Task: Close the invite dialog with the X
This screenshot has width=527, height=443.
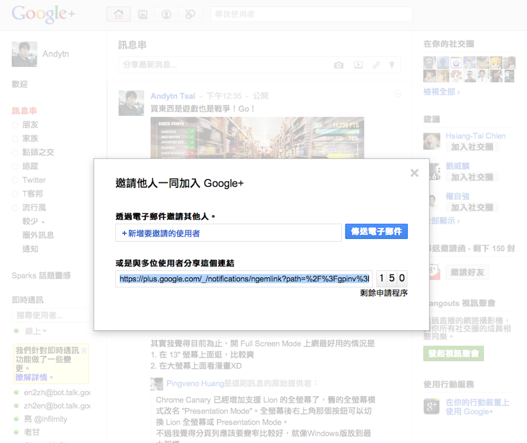Action: pyautogui.click(x=414, y=173)
